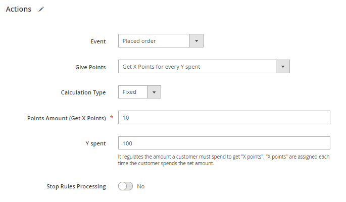Open the Calculation Type dropdown arrow

coord(154,92)
